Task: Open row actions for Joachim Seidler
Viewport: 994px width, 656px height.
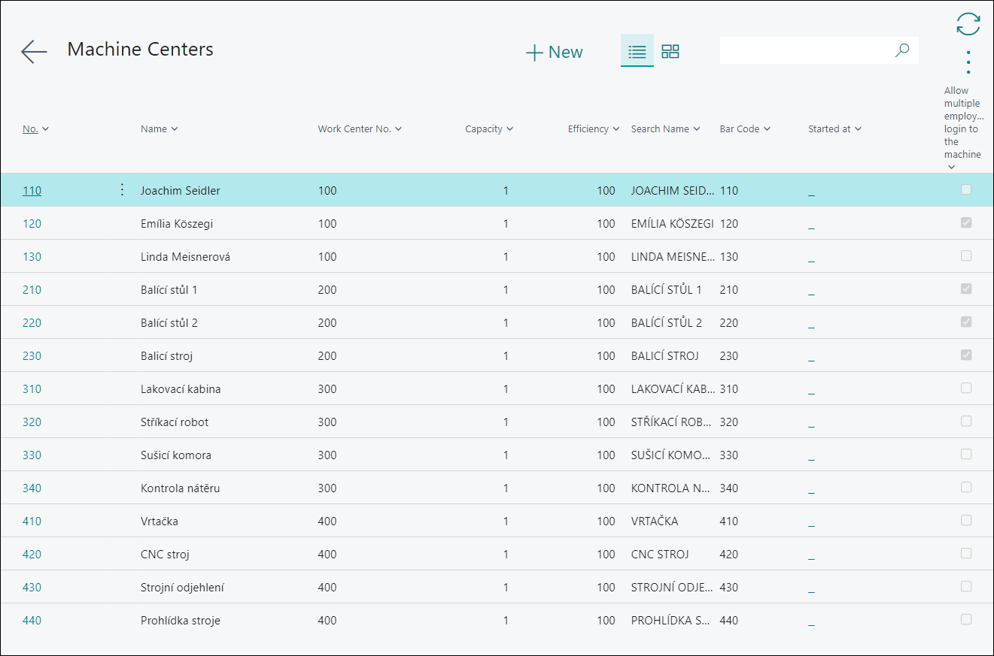Action: [x=122, y=190]
